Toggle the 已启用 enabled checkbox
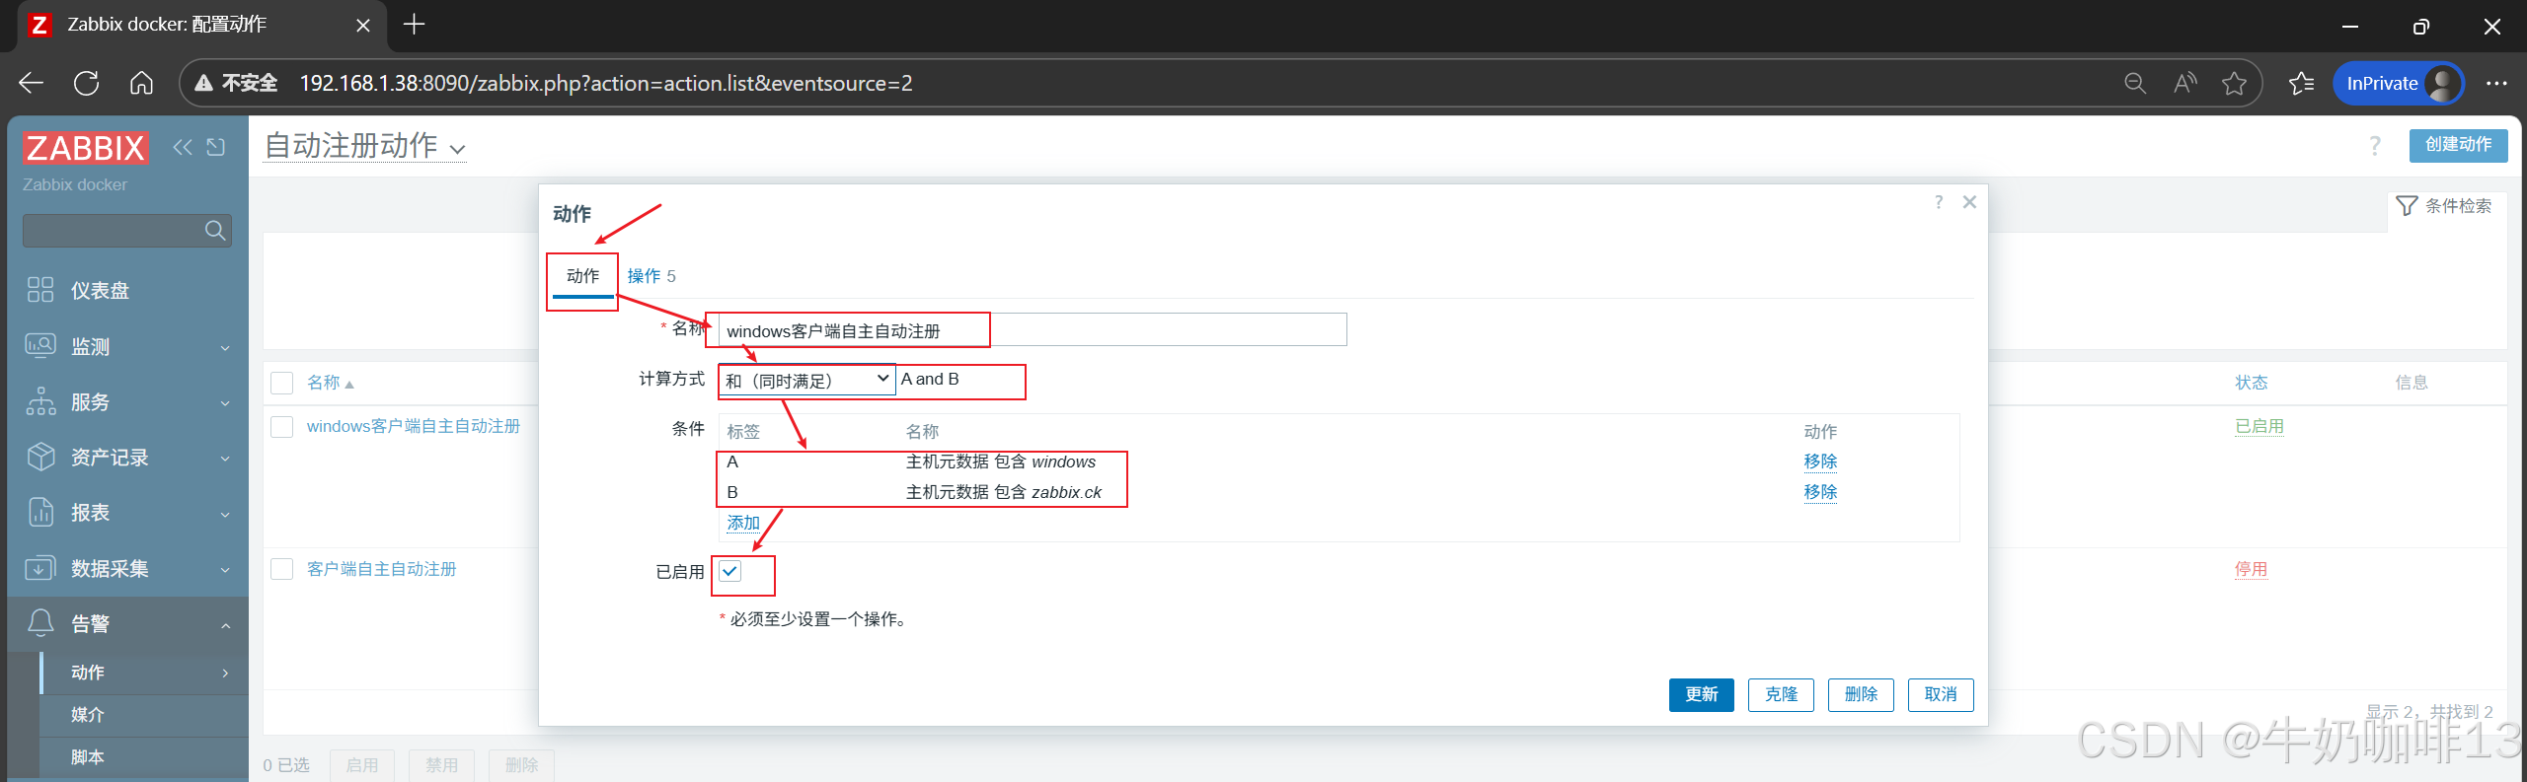 pos(729,571)
